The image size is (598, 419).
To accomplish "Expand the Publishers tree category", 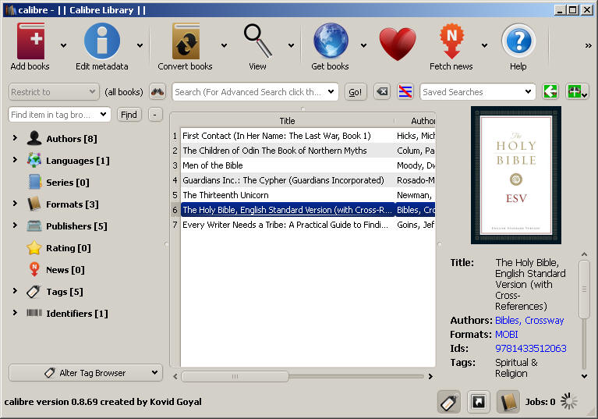I will click(15, 225).
